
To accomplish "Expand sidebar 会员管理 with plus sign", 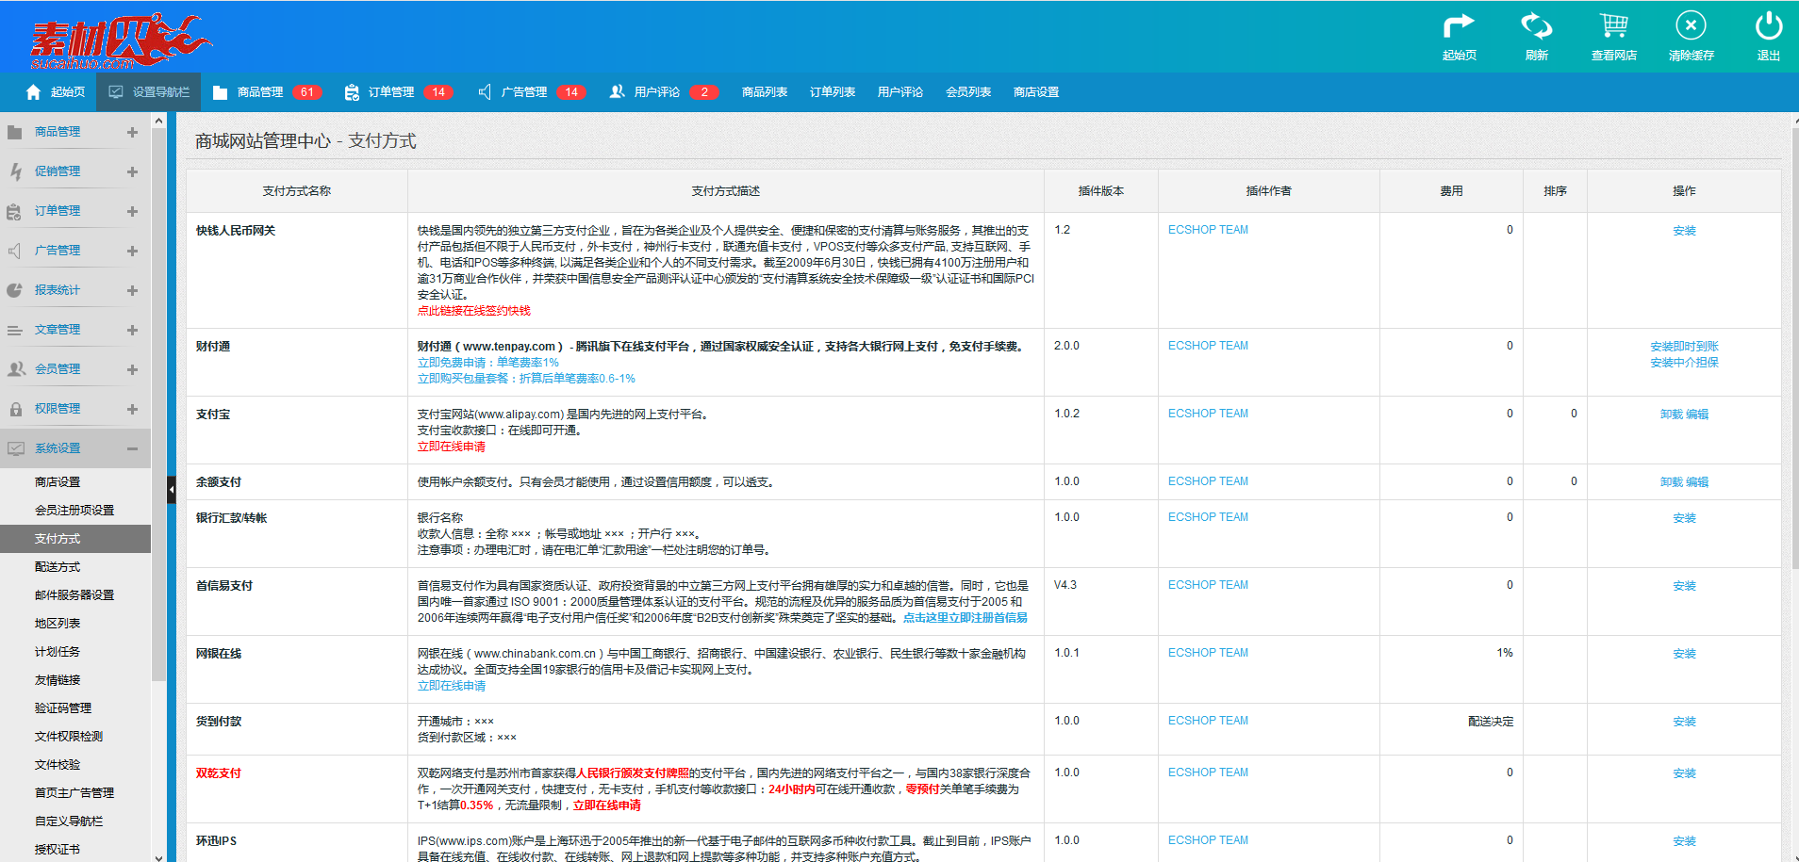I will (x=132, y=369).
